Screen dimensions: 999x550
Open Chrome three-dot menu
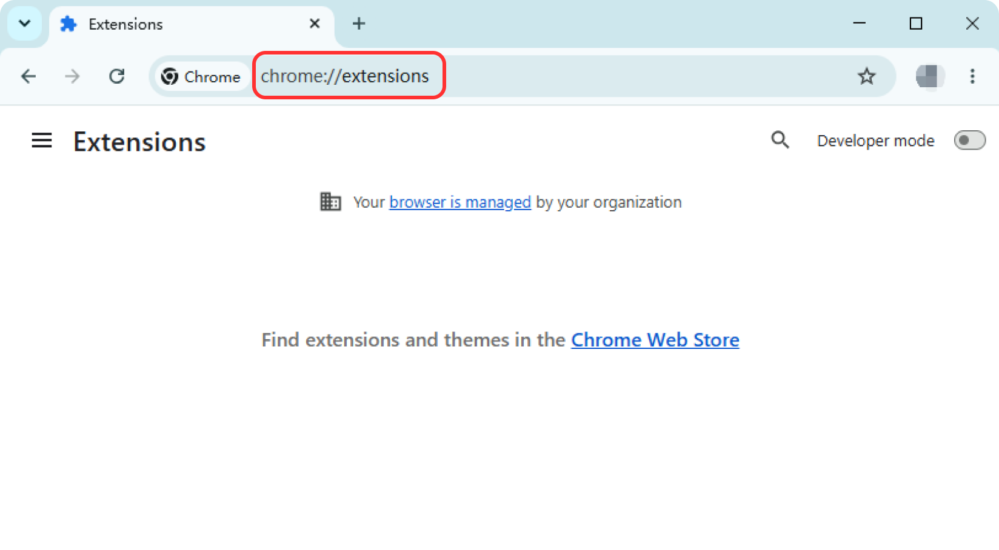pos(972,76)
